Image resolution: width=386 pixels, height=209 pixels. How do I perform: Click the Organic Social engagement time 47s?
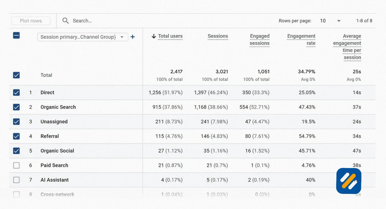tap(357, 151)
